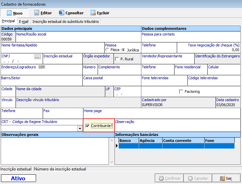Select the Jurídica person radio button
242x184 pixels.
(x=123, y=50)
